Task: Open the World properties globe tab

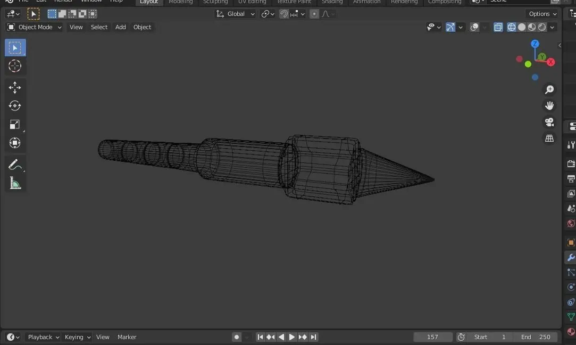Action: click(x=571, y=223)
